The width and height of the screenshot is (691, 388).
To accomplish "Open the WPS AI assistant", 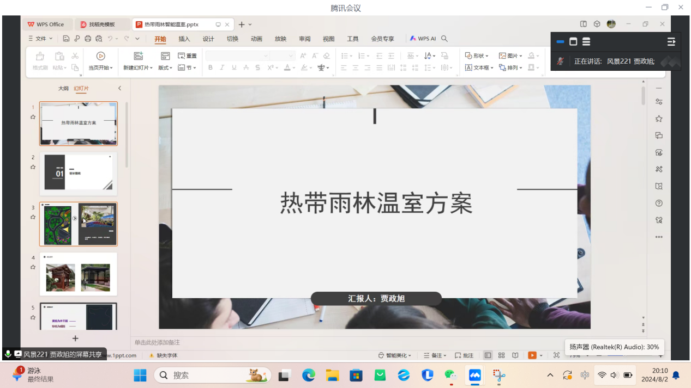I will 423,39.
